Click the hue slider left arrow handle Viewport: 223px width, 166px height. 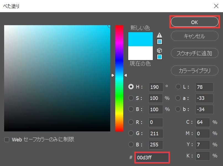113,75
